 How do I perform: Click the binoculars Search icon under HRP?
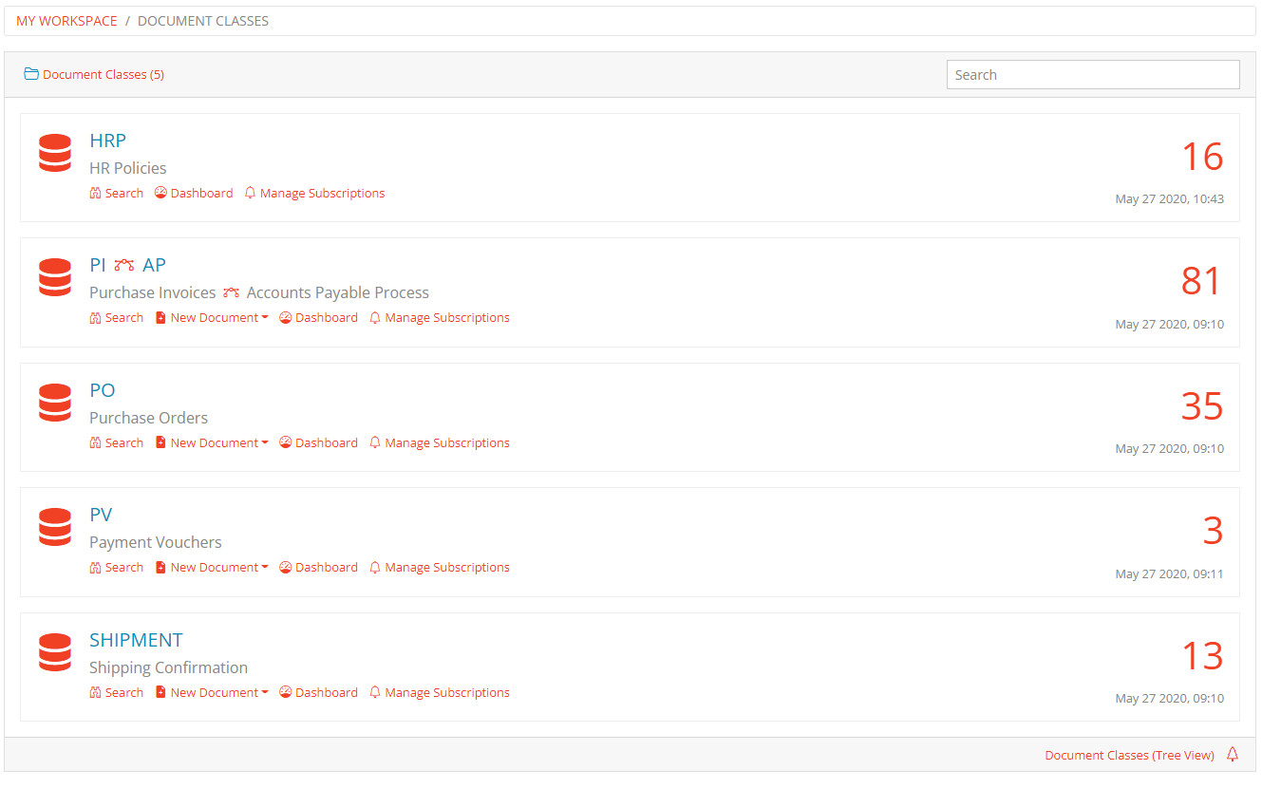click(95, 193)
